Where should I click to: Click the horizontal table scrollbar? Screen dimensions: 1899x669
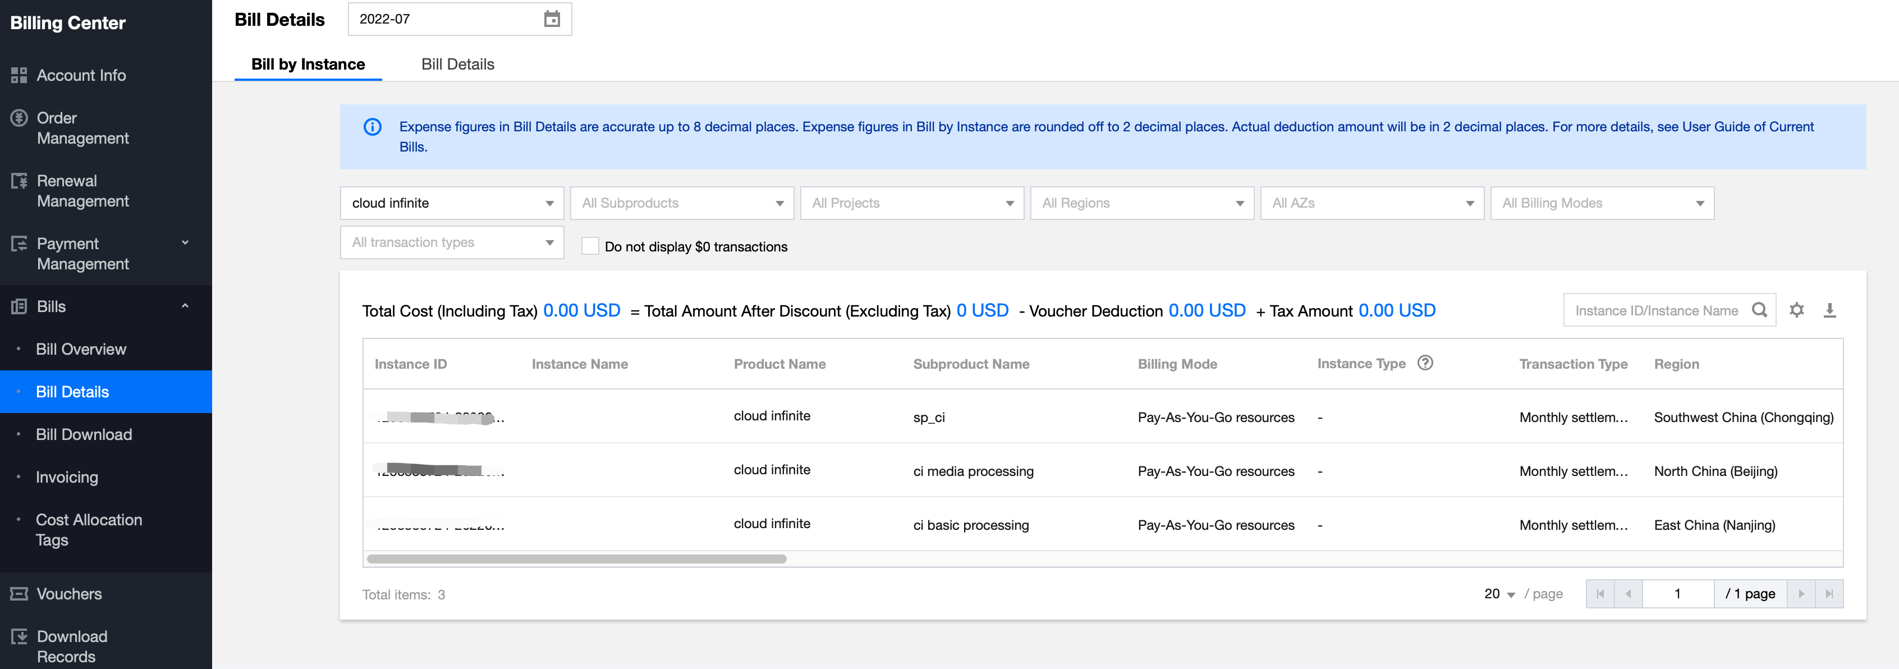point(576,559)
